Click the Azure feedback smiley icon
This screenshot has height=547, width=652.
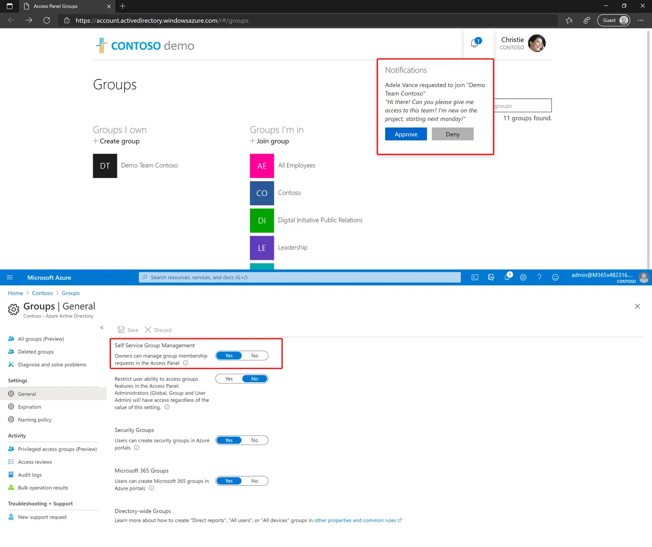[555, 277]
